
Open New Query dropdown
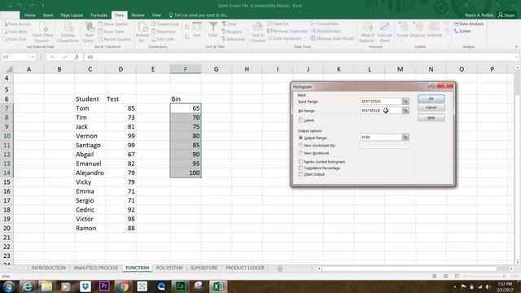[89, 33]
